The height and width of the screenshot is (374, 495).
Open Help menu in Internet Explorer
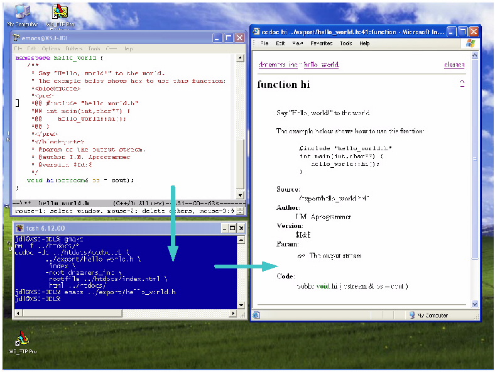[364, 43]
